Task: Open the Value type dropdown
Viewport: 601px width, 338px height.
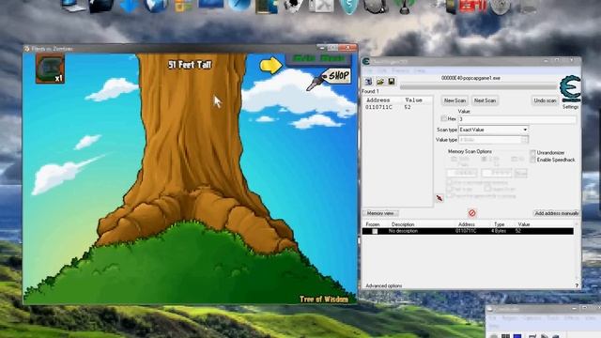Action: [x=494, y=140]
